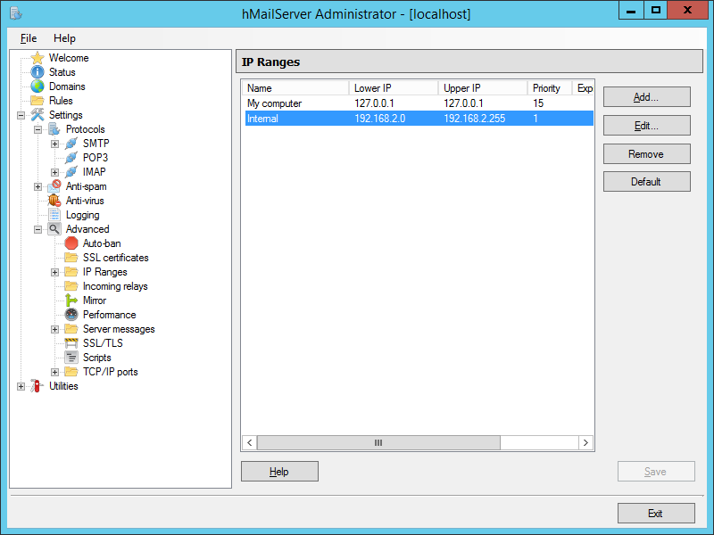Click the Protocols server icon
714x535 pixels.
[54, 129]
